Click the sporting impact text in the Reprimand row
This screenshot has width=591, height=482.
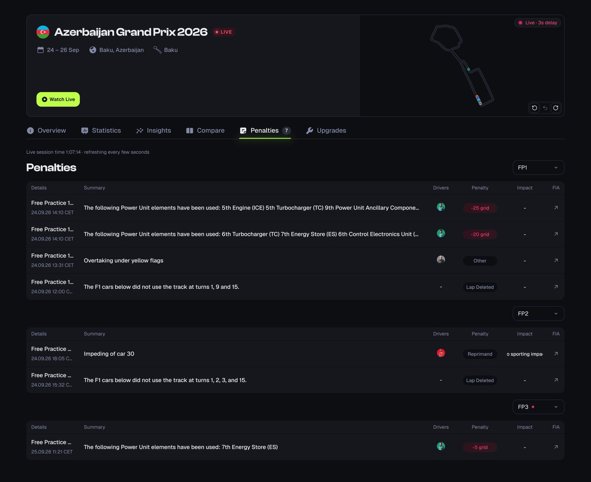pyautogui.click(x=525, y=354)
